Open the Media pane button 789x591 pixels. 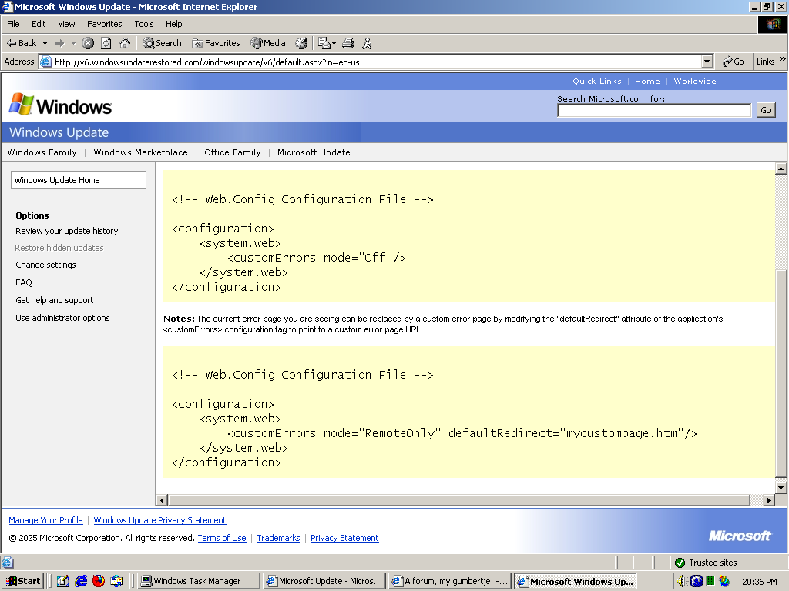[x=267, y=43]
